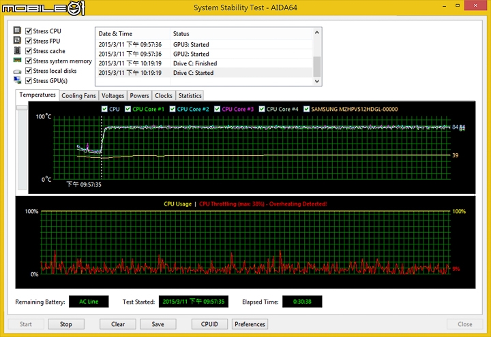Click the memory module icon beside Stress system memory
Screen dimensions: 491x337
pyautogui.click(x=17, y=60)
